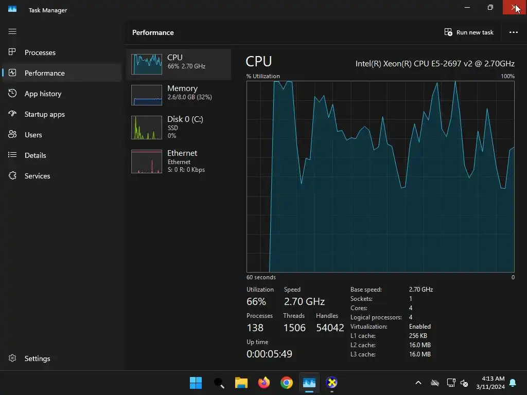The height and width of the screenshot is (395, 527).
Task: Restore down the Task Manager window
Action: [x=490, y=7]
